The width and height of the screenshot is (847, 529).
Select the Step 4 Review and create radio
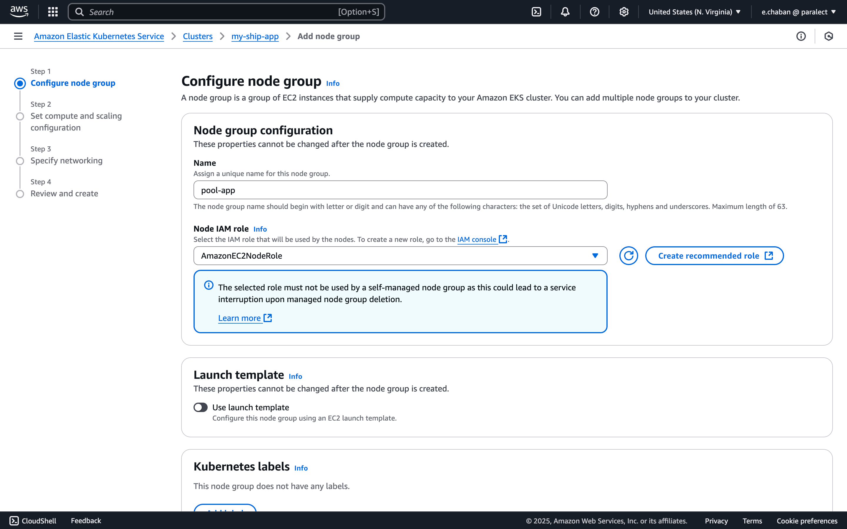(20, 193)
